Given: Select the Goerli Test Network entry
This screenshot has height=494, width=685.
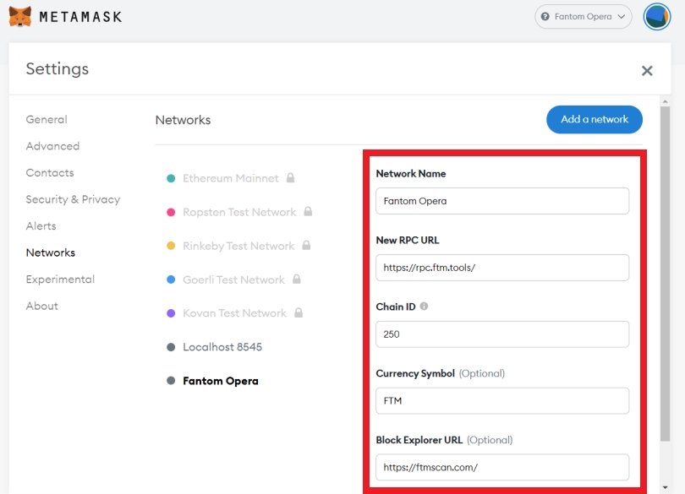Looking at the screenshot, I should (x=233, y=280).
